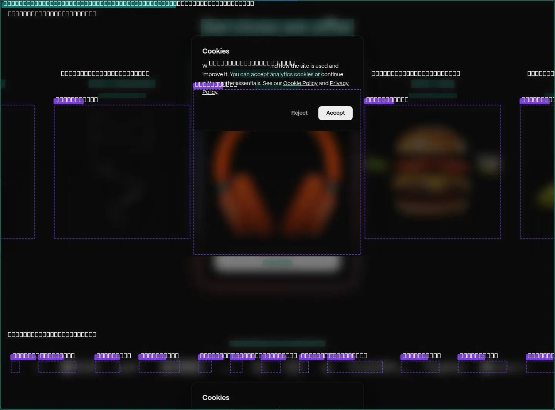Select the blurred burger image card

[433, 172]
